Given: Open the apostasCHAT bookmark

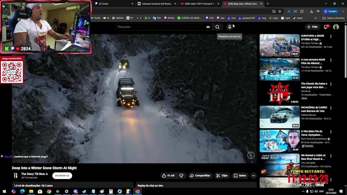Looking at the screenshot, I should (247, 18).
